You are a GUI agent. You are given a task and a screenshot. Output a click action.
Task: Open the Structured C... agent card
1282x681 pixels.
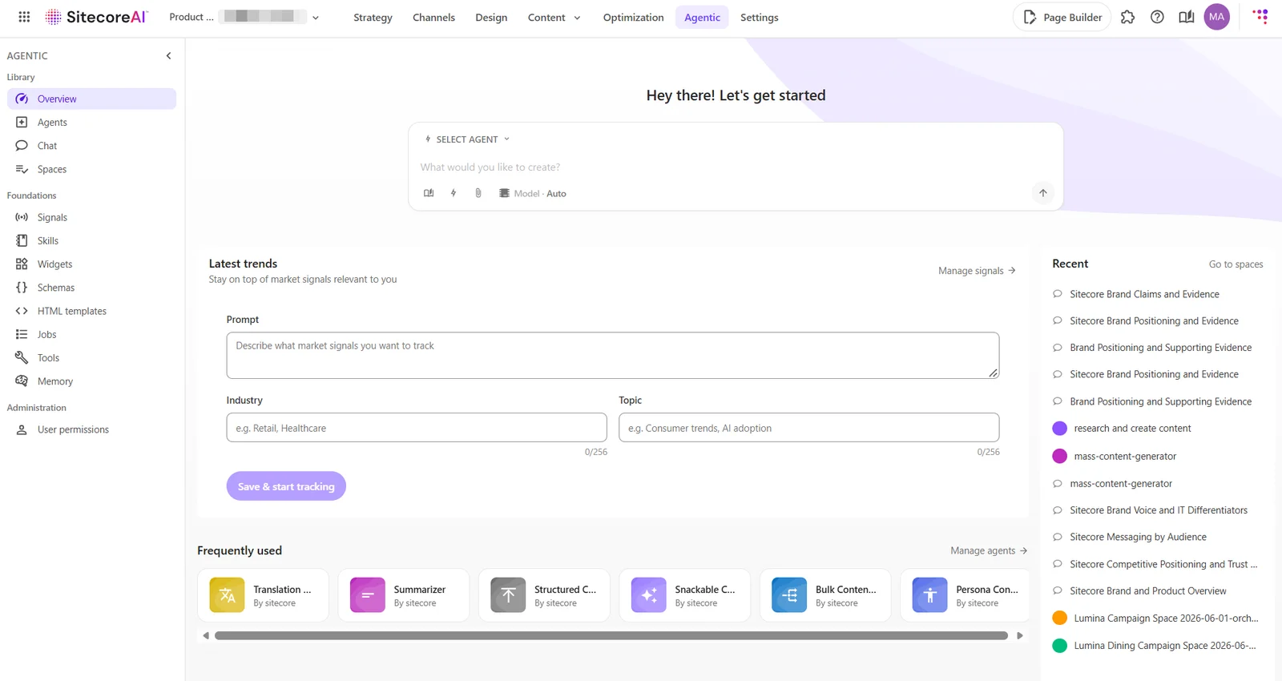(544, 595)
